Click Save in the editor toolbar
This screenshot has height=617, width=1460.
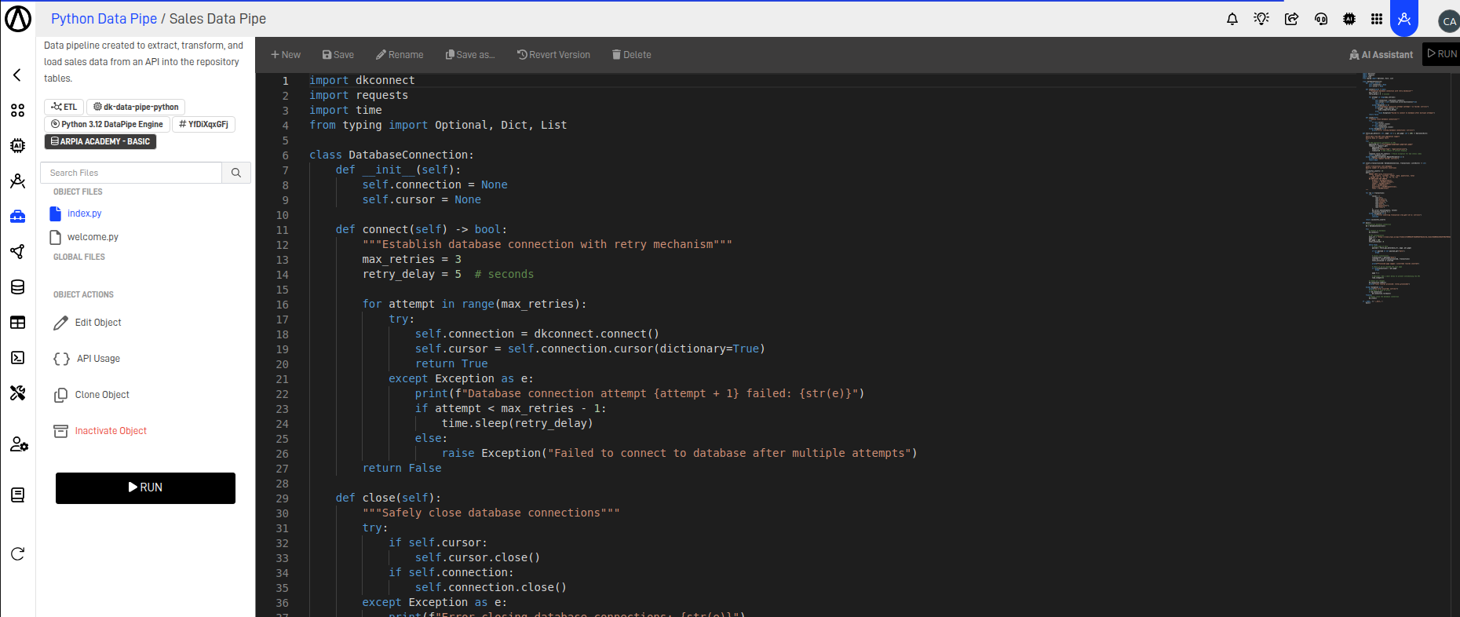click(x=338, y=55)
